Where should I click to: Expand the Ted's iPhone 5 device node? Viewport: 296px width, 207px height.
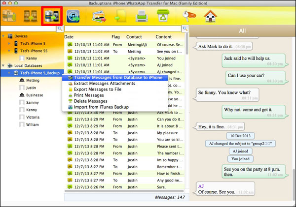[9, 43]
